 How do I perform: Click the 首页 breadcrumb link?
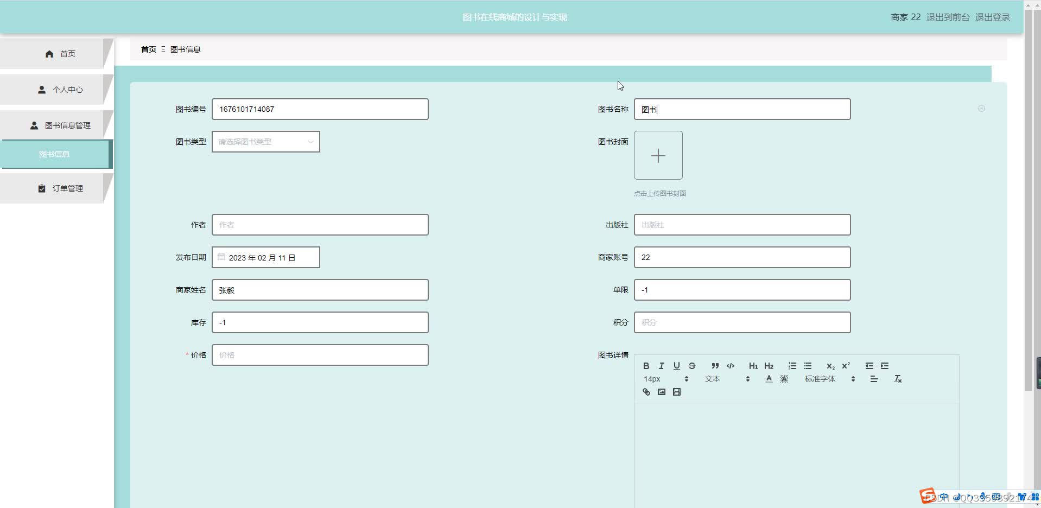(149, 49)
